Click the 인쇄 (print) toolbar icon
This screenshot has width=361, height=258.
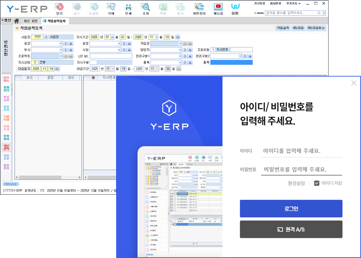pyautogui.click(x=128, y=8)
